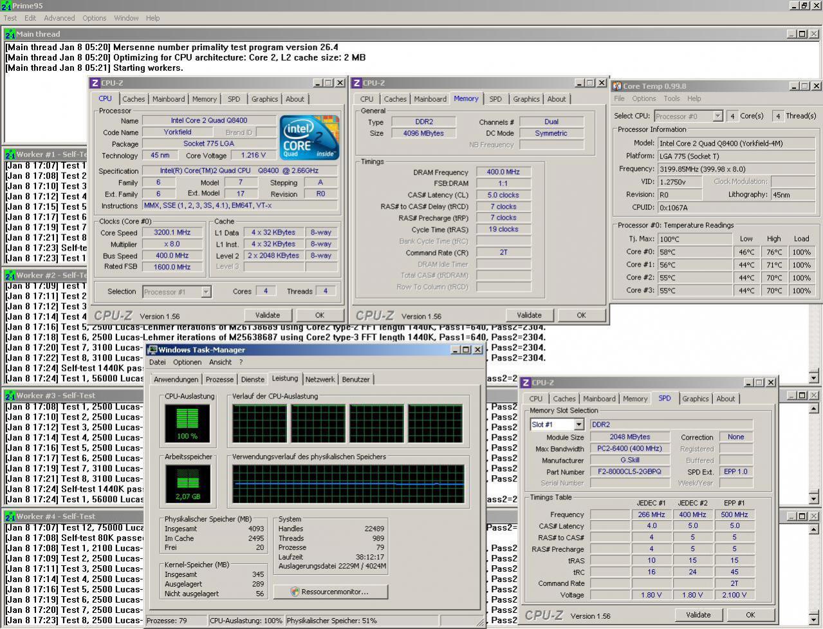
Task: Switch to the Prozesse tab in Task-Manager
Action: [x=219, y=379]
